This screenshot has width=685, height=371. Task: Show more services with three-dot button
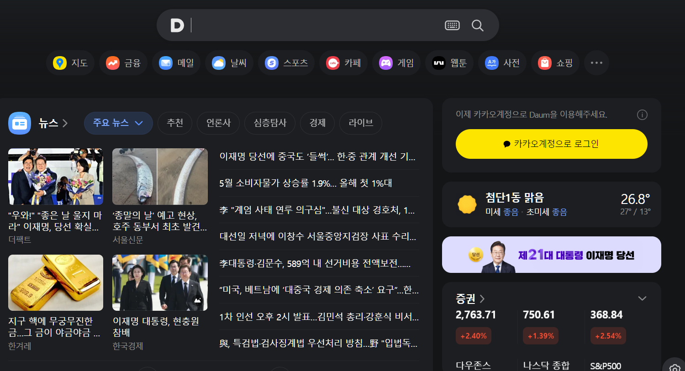click(x=596, y=63)
